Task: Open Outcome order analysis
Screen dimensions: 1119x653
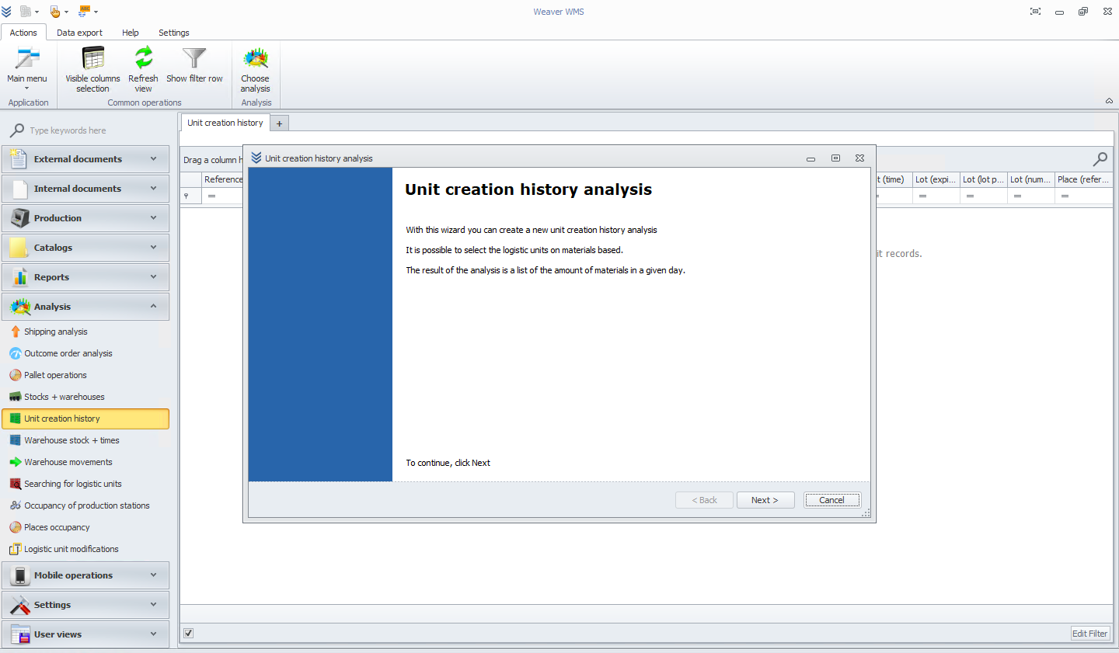Action: click(85, 353)
